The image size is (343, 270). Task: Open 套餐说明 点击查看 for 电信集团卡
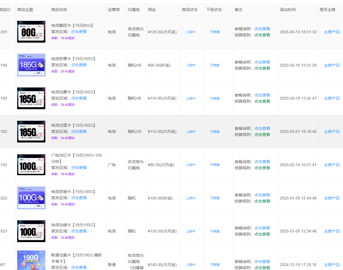pyautogui.click(x=262, y=29)
